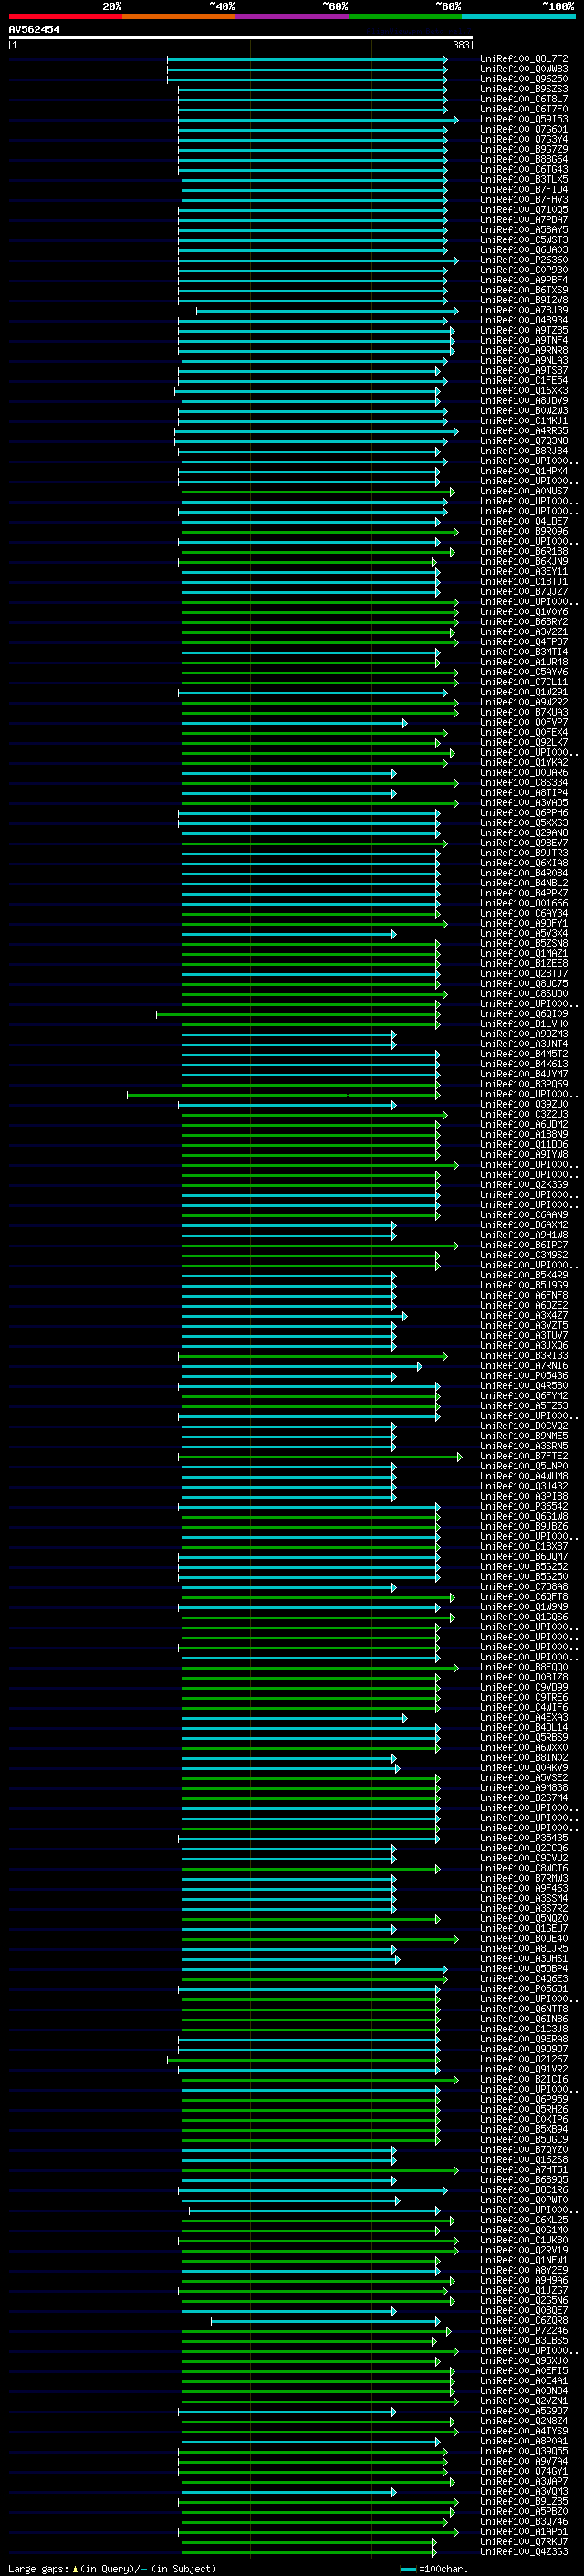584x2576 pixels.
Task: Select label UniRef100_C8SUD0
Action: pyautogui.click(x=524, y=994)
